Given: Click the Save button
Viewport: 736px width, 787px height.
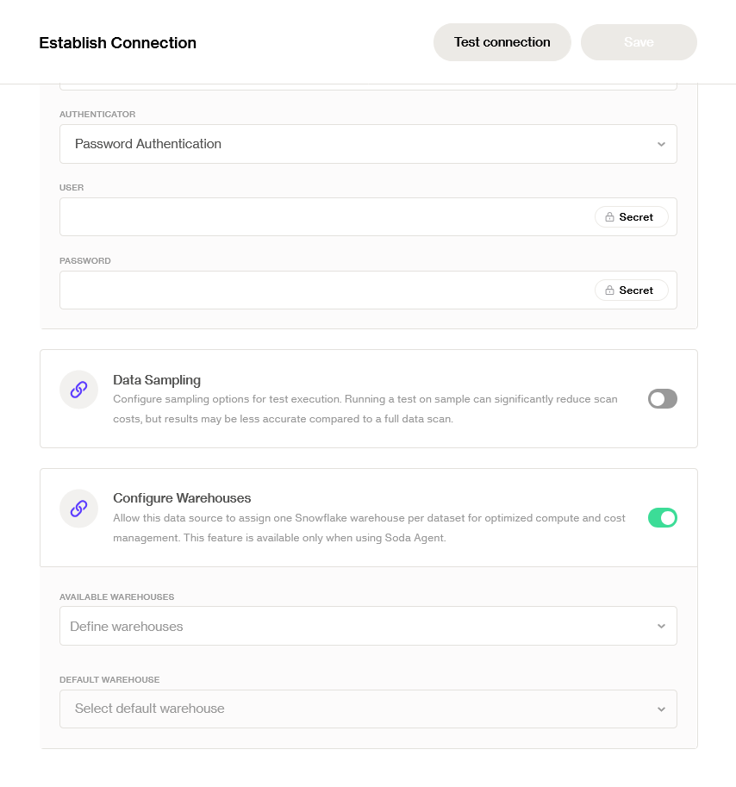Looking at the screenshot, I should [x=639, y=42].
